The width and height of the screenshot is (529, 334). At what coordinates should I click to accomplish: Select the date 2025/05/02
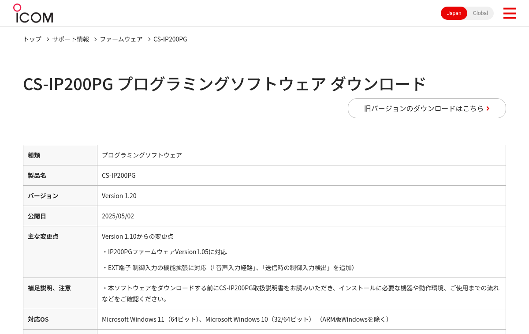point(118,216)
